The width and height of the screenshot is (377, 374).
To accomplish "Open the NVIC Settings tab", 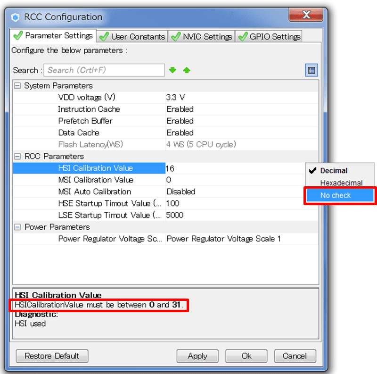I will [x=202, y=36].
